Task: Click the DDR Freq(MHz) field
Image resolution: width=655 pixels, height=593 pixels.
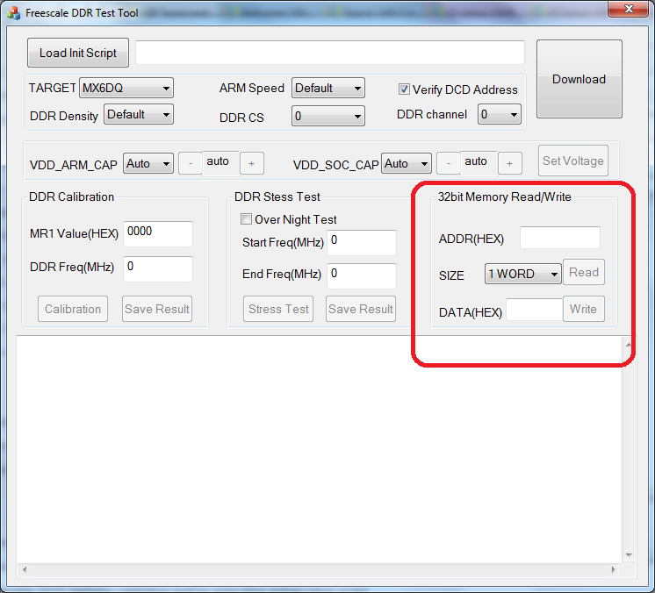Action: 158,268
